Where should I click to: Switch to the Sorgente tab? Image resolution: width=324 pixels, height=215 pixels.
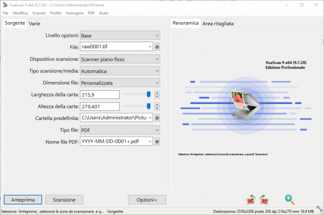[15, 23]
